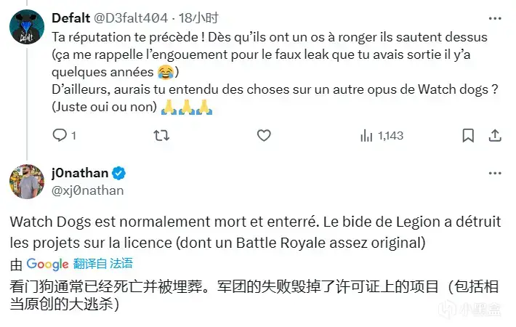This screenshot has width=516, height=327.
Task: Click j0nathan's French tweet text
Action: pos(255,233)
